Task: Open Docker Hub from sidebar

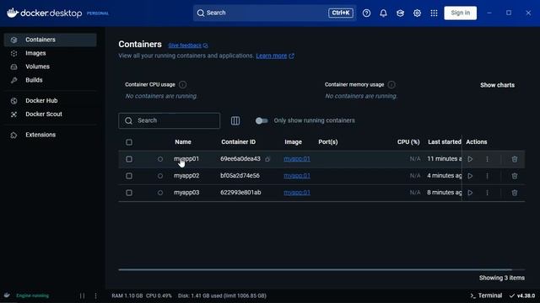Action: 51,101
